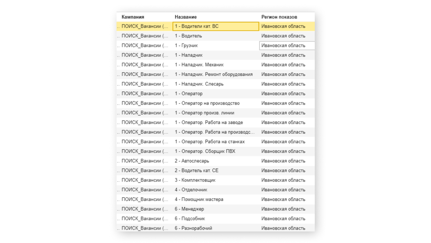Click Ивановская область in the Помощник мастера row

coord(283,200)
